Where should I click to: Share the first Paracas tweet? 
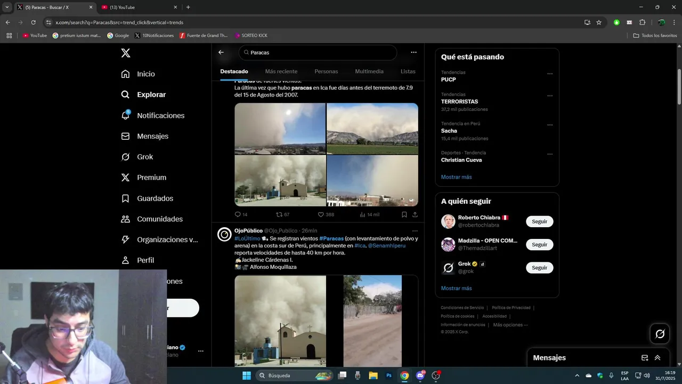[x=415, y=214]
